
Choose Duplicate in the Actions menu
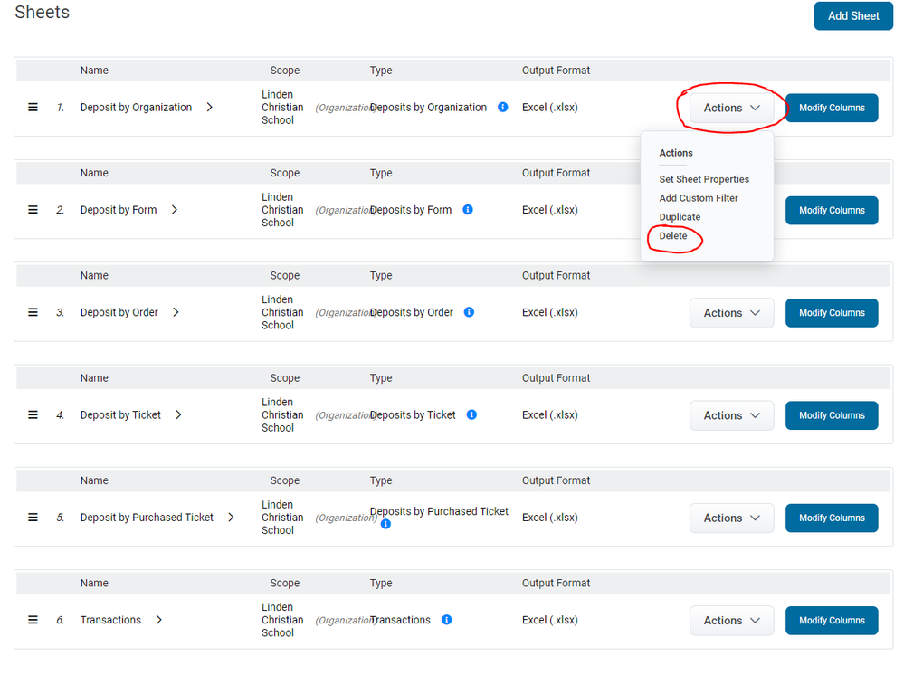coord(680,217)
